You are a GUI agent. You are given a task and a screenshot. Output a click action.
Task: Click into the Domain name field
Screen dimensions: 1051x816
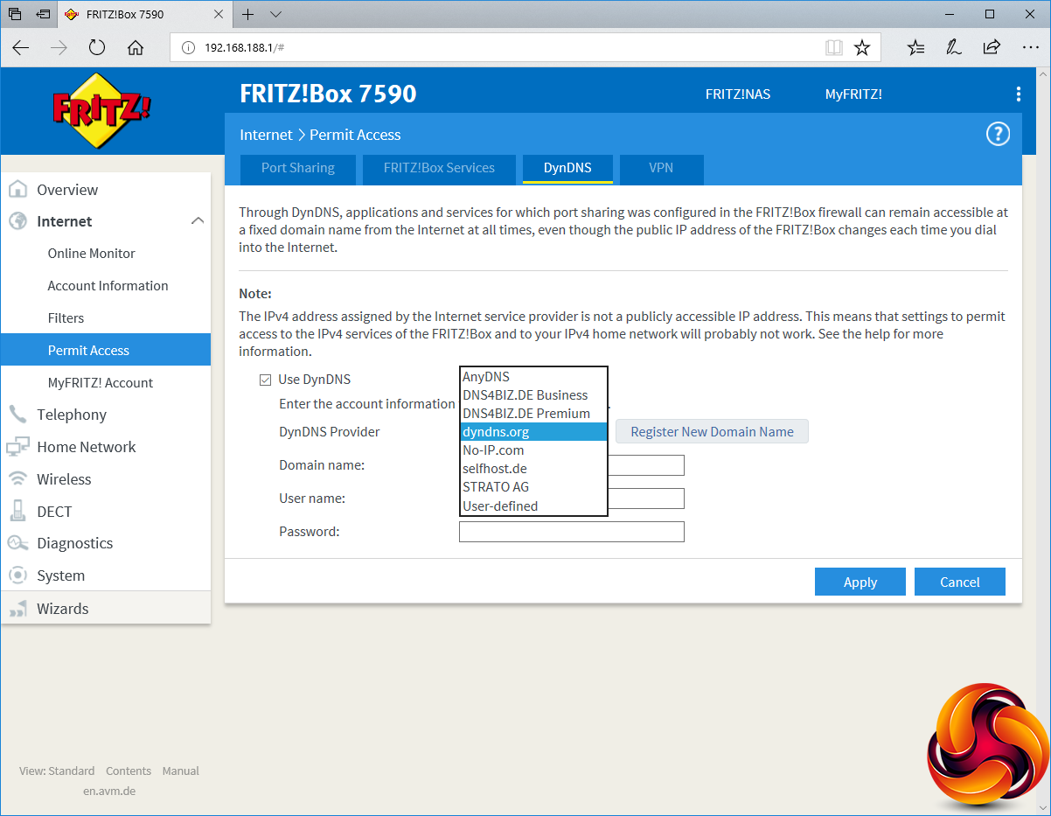645,465
